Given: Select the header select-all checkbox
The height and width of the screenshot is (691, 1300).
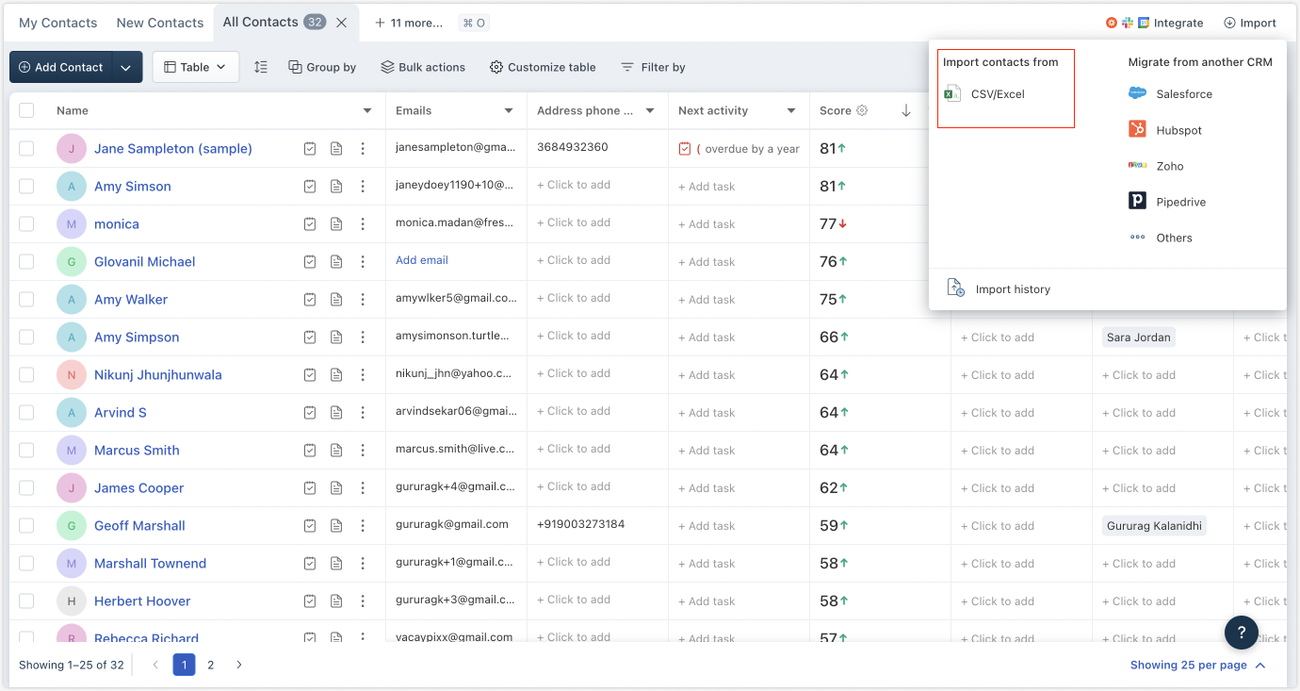Looking at the screenshot, I should [28, 110].
